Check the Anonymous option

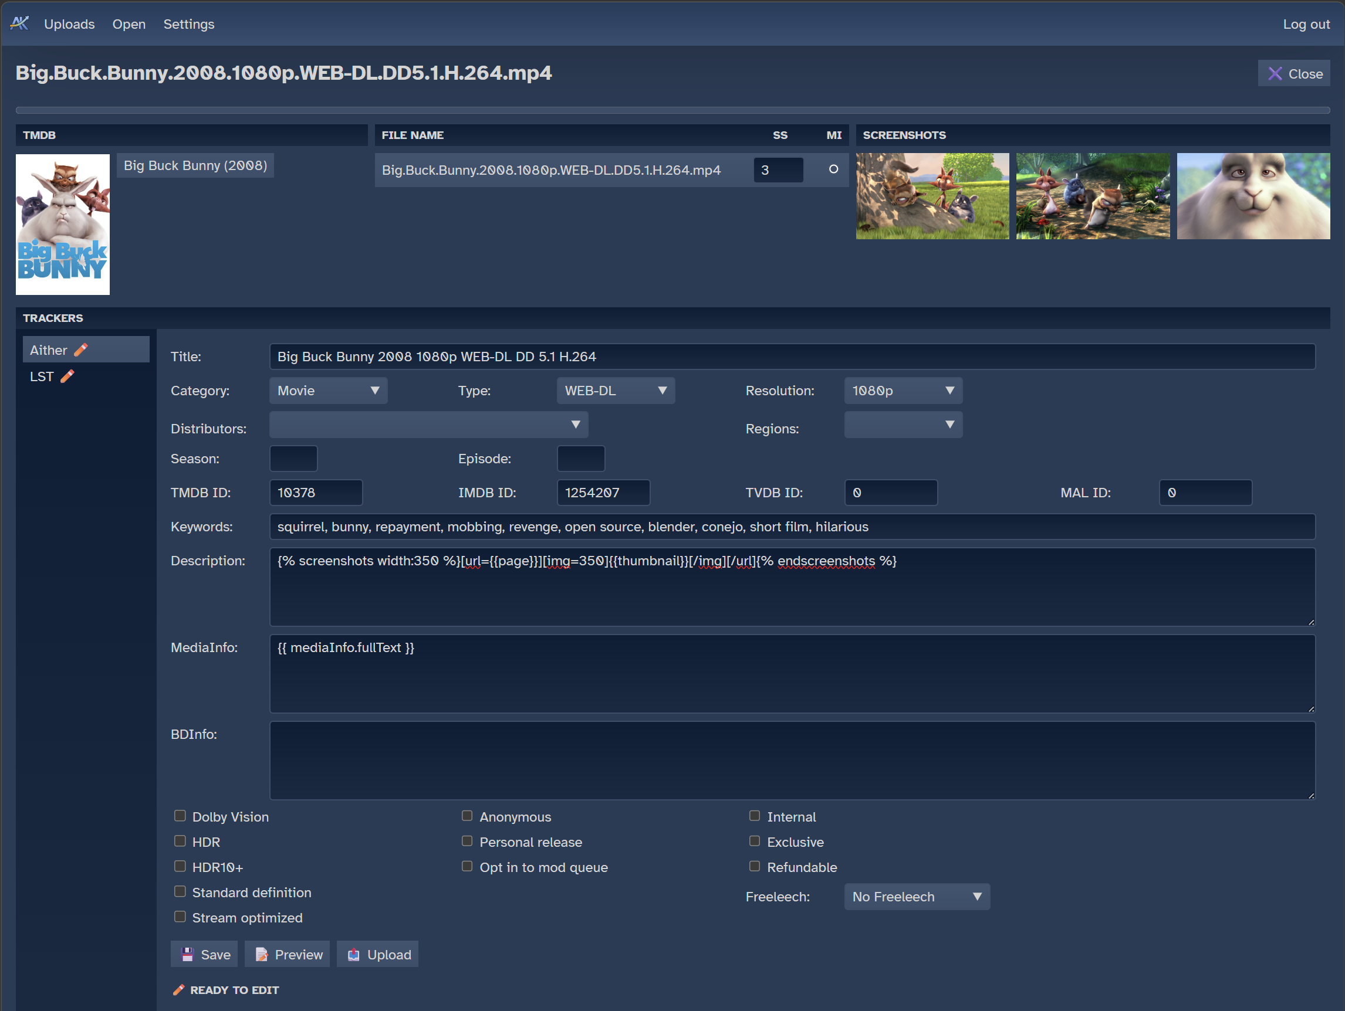(467, 816)
